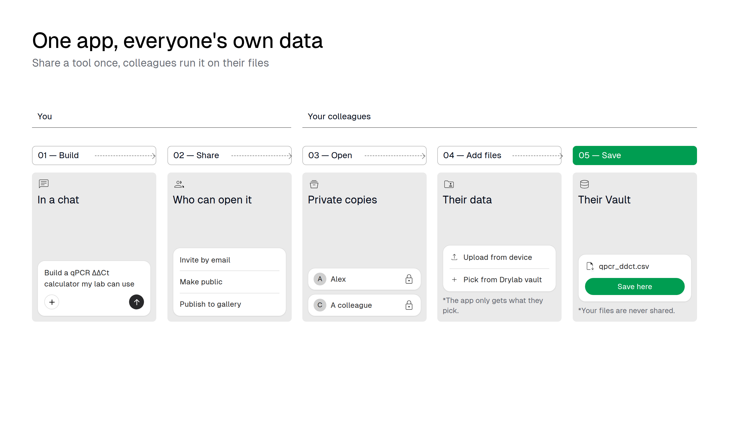The height and width of the screenshot is (426, 729).
Task: Click the lock icon on A colleague's row
Action: (409, 305)
